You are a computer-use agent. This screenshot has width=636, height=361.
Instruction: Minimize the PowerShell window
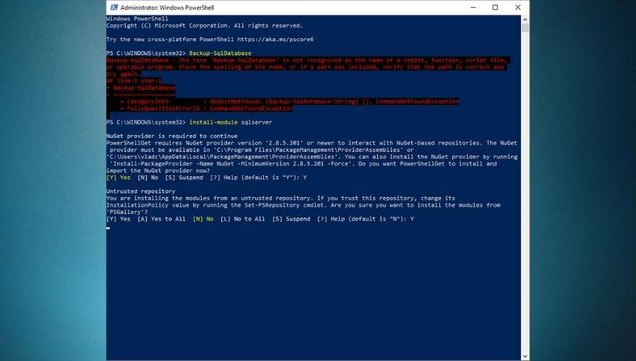[x=473, y=7]
